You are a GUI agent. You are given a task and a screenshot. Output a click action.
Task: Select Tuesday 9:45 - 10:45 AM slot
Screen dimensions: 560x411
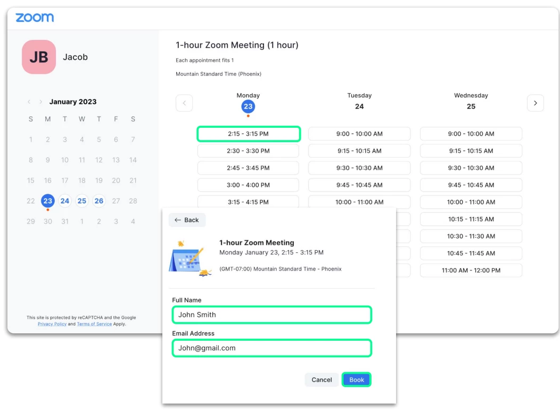[359, 185]
